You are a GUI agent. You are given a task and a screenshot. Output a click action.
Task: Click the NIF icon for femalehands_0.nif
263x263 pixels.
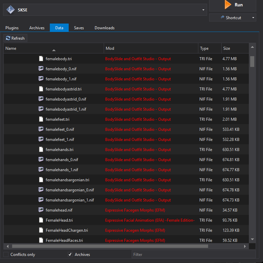(41, 159)
